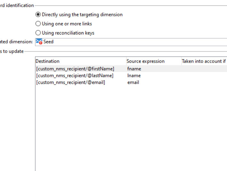Click 'Taken into account if' cell for email
Screen dimensions: 227x171
tap(204, 82)
